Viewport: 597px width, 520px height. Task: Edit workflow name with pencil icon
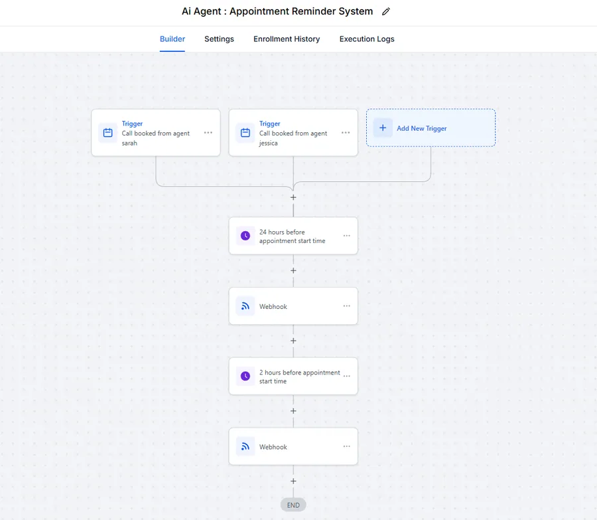click(x=385, y=12)
